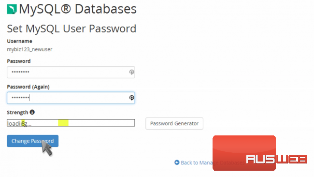Image resolution: width=314 pixels, height=177 pixels.
Task: Focus the Password (Again) input field
Action: [x=71, y=98]
